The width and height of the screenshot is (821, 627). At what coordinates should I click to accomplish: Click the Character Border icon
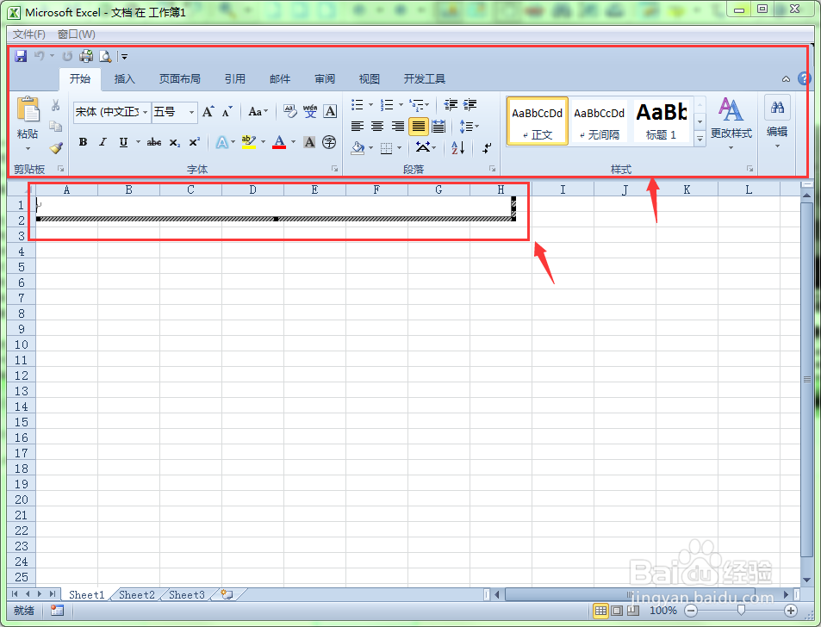click(x=331, y=111)
